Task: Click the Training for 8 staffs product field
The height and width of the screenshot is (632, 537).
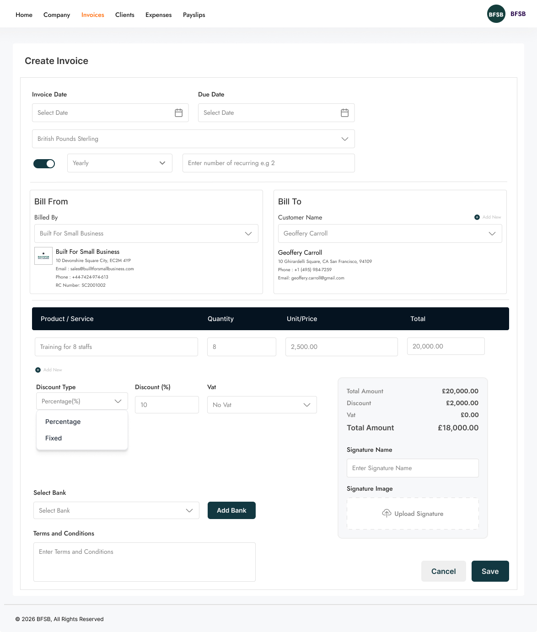Action: coord(117,347)
